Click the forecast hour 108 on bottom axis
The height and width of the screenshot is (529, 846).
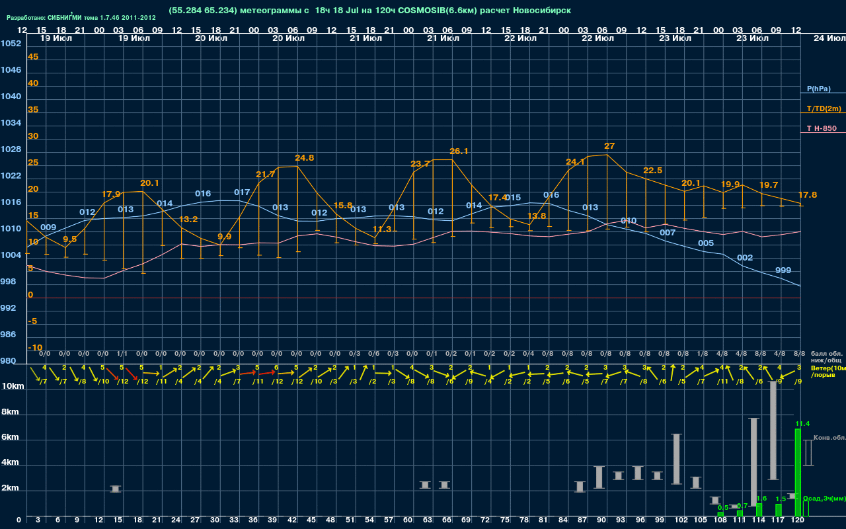[720, 521]
